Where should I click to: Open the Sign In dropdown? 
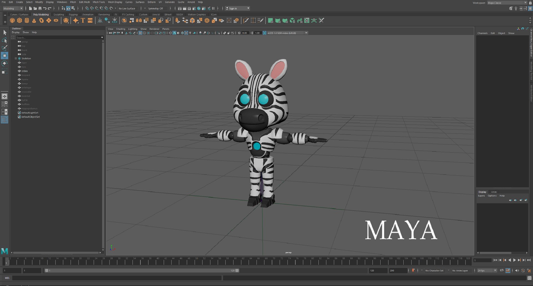point(237,9)
